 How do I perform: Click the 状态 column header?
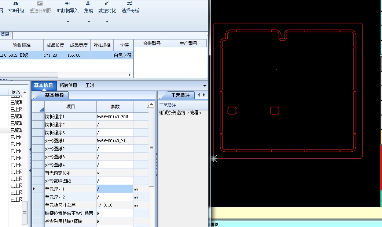(x=16, y=92)
